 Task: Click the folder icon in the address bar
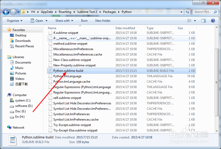pyautogui.click(x=23, y=12)
